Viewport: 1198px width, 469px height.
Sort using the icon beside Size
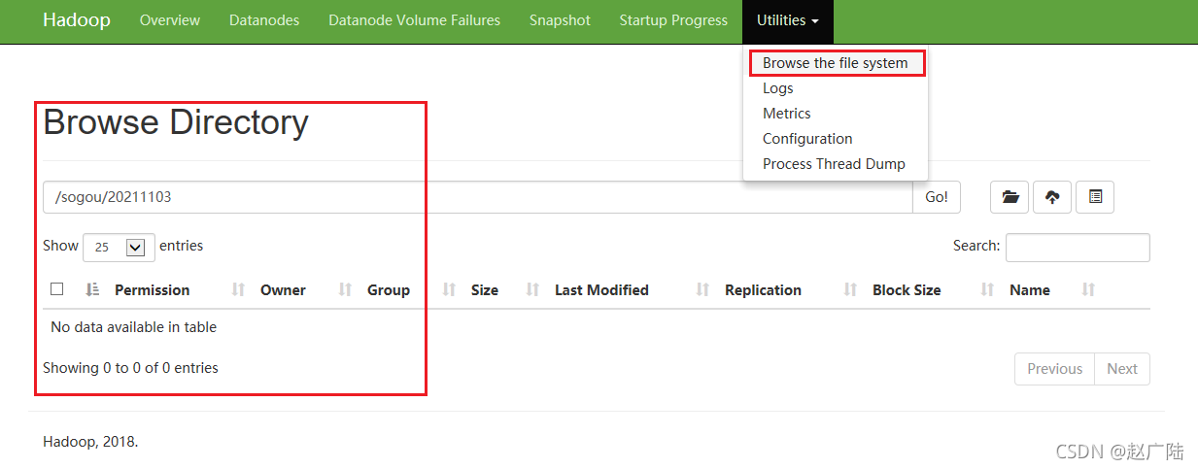pos(532,289)
